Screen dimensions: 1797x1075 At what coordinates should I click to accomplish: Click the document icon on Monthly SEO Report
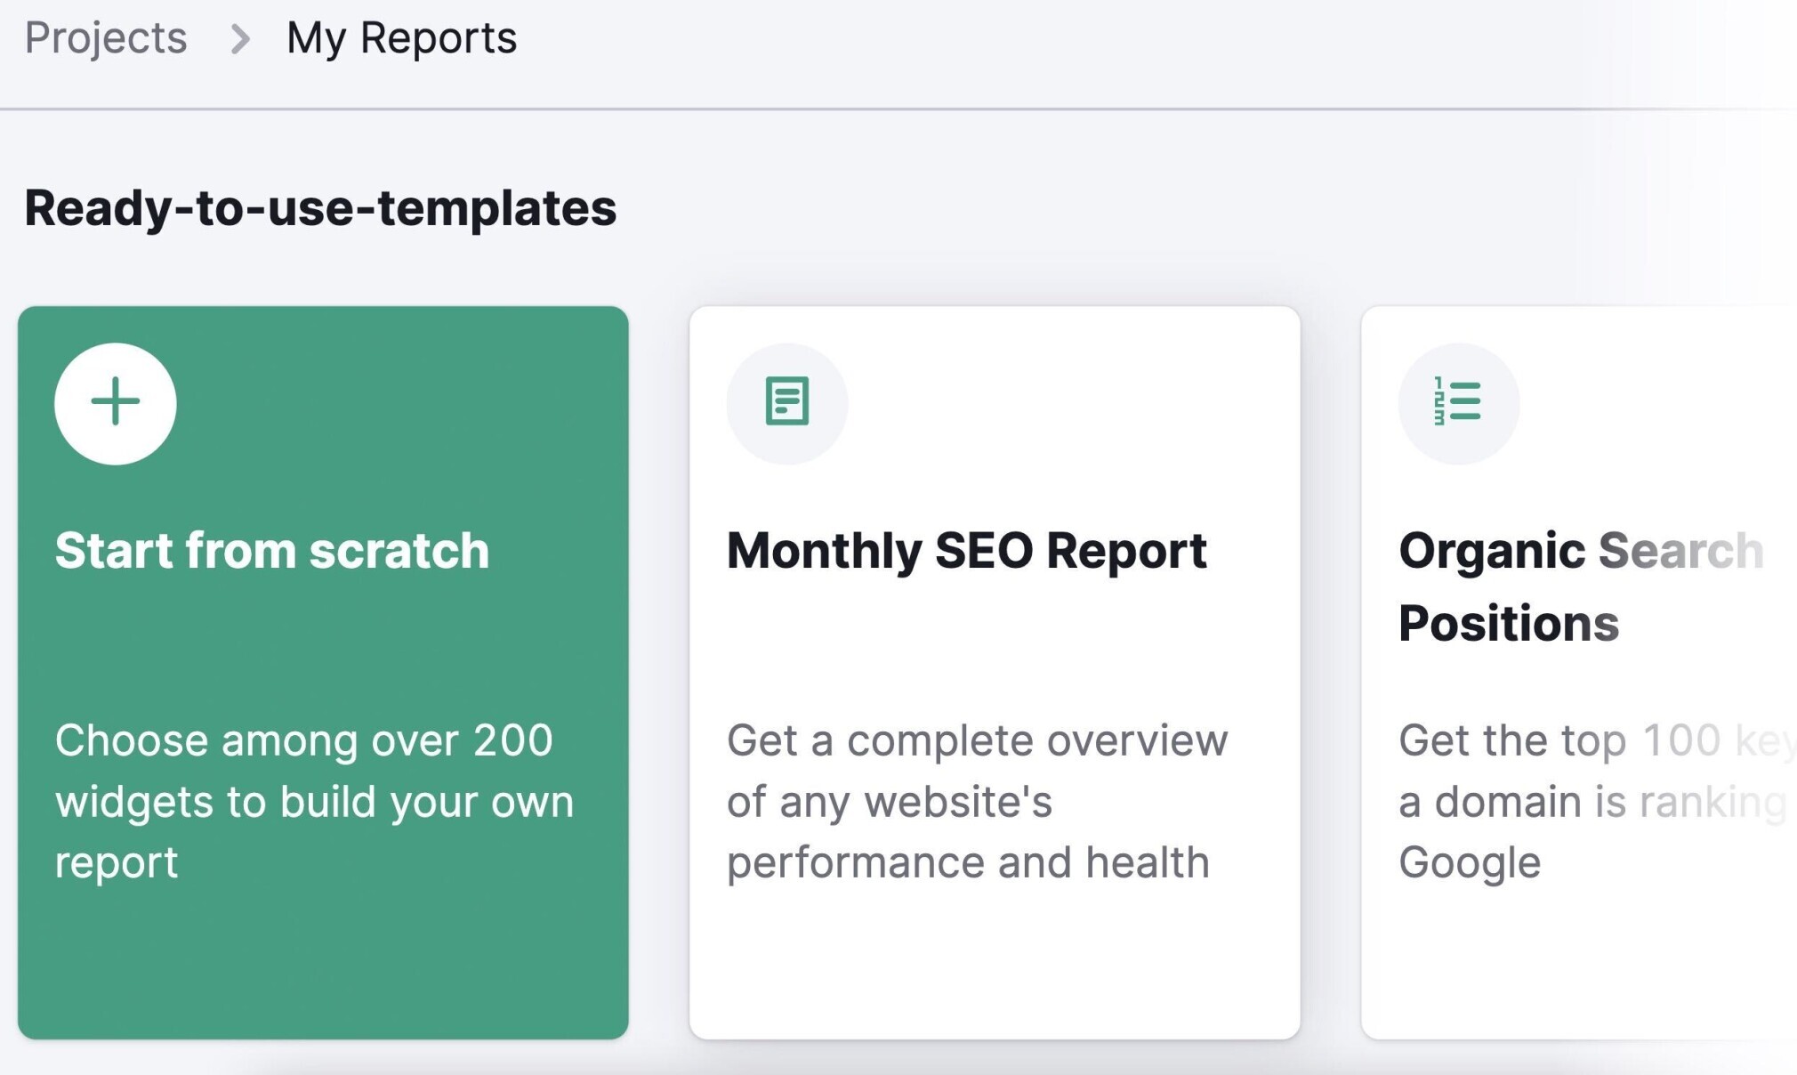pos(787,403)
